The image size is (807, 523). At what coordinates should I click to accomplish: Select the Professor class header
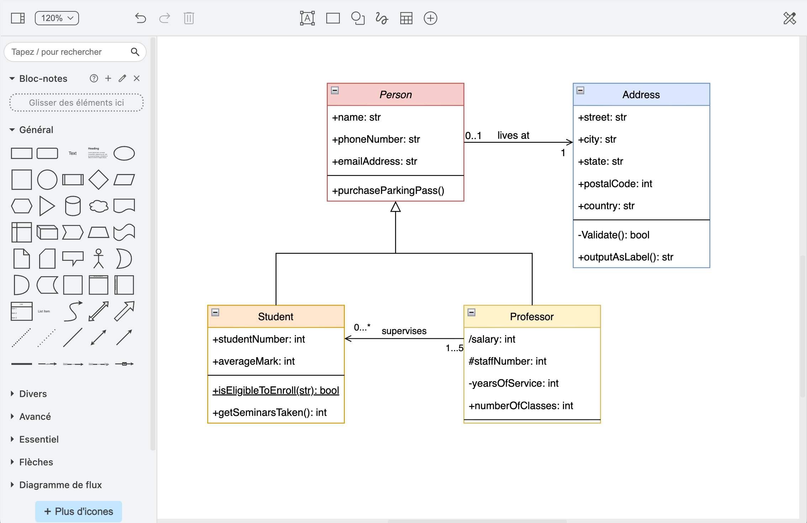[532, 317]
